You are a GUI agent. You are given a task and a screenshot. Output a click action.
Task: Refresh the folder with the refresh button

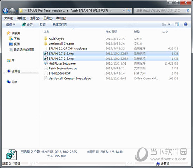129,11
